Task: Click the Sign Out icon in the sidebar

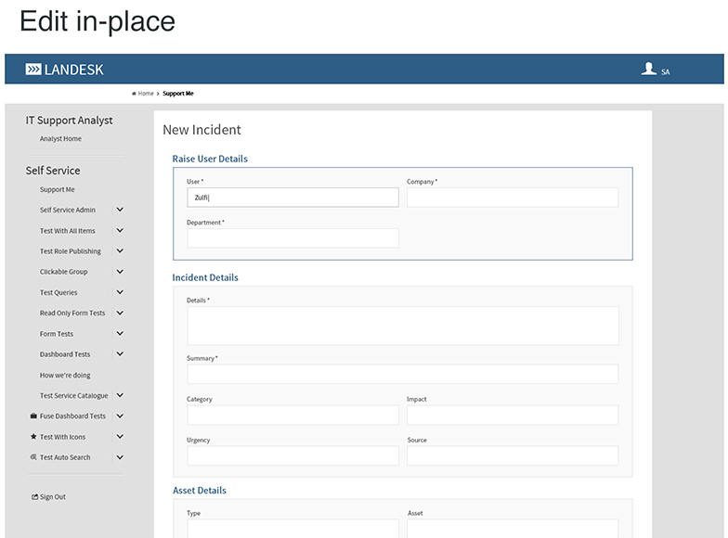Action: (x=34, y=497)
